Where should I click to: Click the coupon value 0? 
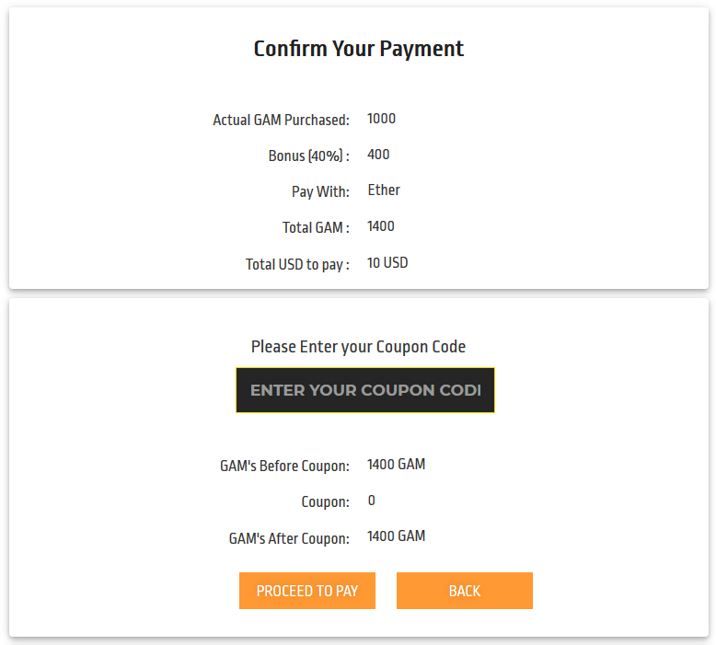click(x=371, y=501)
